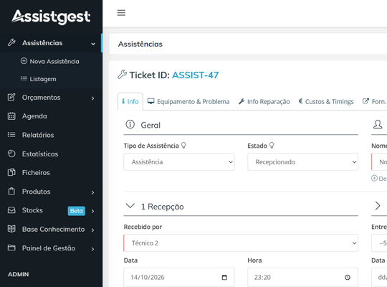387x287 pixels.
Task: Switch to the Info Reparação tab
Action: coord(264,102)
